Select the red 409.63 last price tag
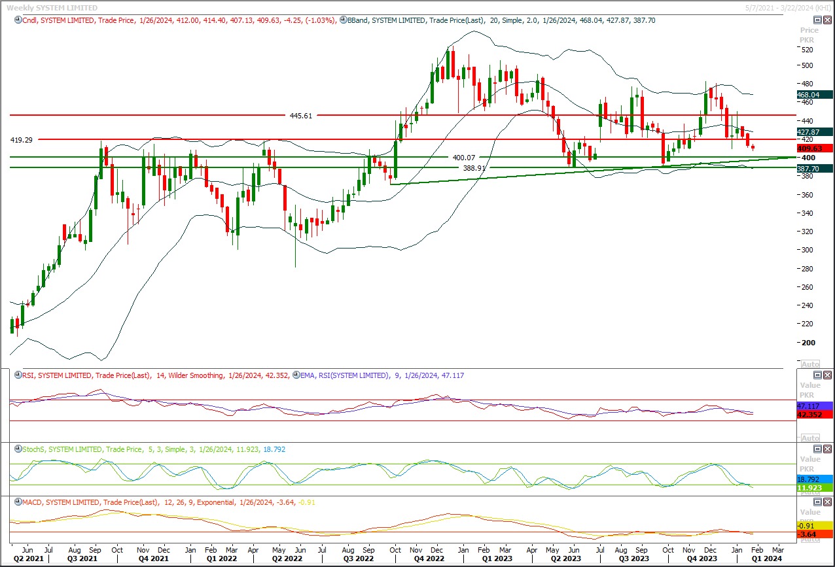 tap(814, 148)
